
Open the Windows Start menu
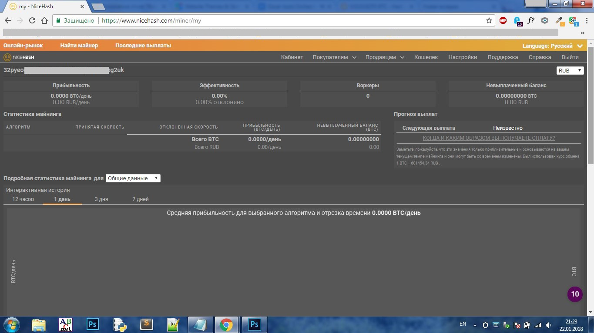[x=12, y=324]
